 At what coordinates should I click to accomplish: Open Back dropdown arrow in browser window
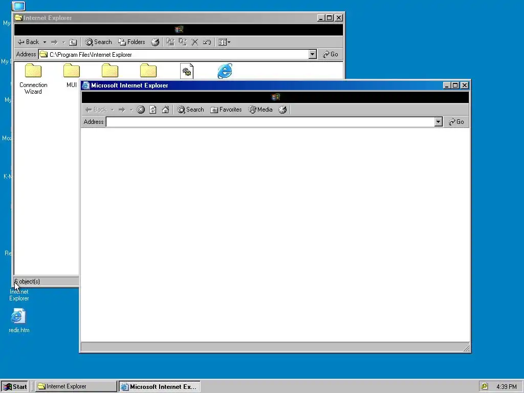point(112,110)
